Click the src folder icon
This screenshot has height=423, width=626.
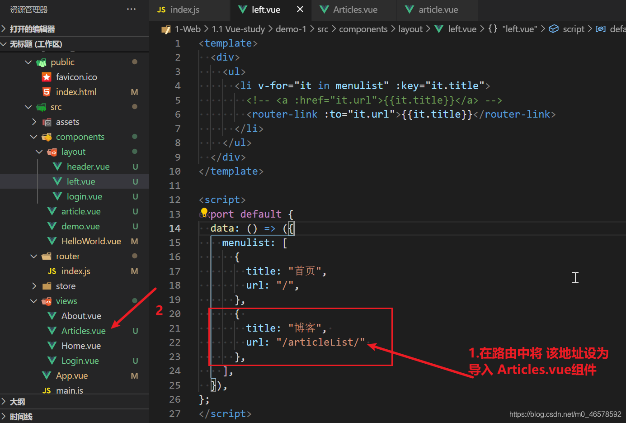(41, 107)
